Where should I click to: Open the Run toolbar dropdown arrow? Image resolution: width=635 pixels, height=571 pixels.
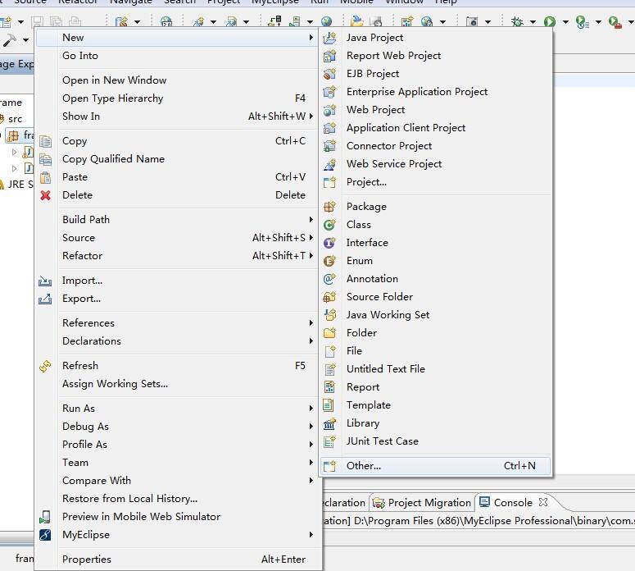(565, 21)
